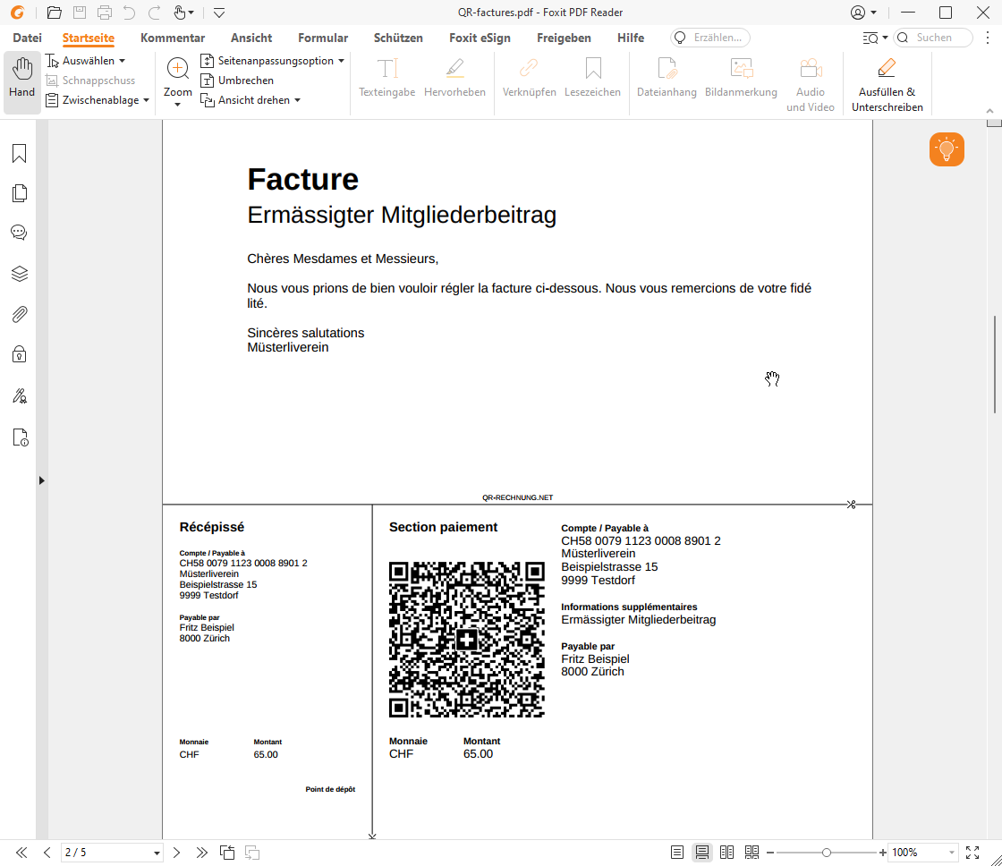Expand the left navigation pane arrow
Image resolution: width=1002 pixels, height=866 pixels.
(x=41, y=480)
